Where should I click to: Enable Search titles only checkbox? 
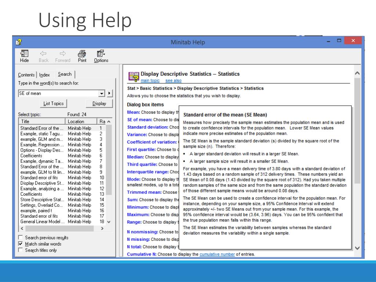[21, 250]
